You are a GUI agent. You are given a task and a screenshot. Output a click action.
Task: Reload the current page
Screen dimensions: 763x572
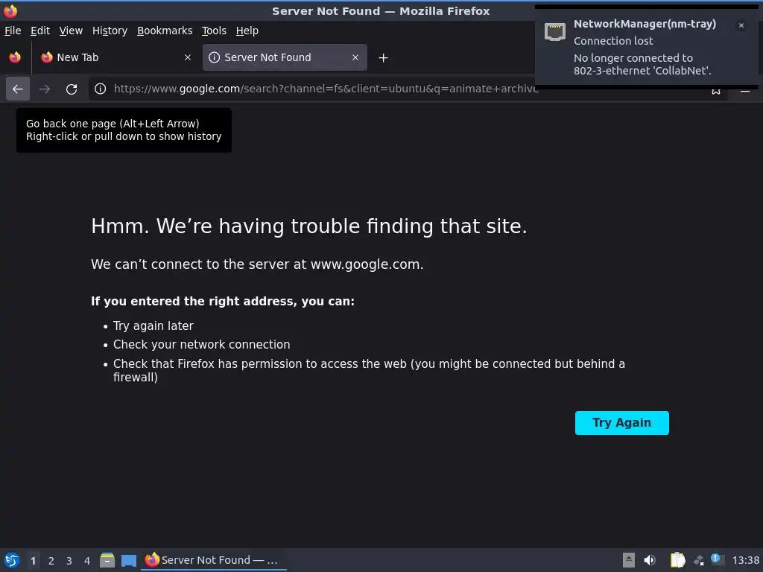coord(72,89)
